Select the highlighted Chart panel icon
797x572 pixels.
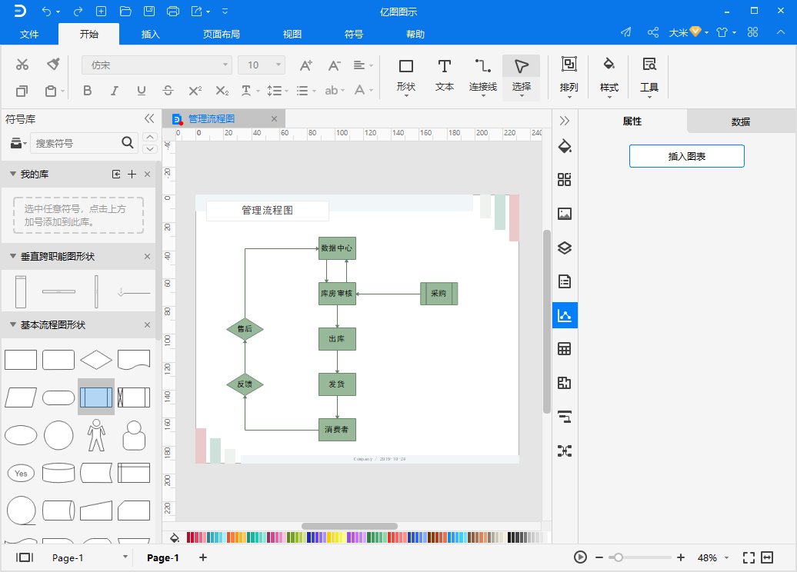[565, 315]
